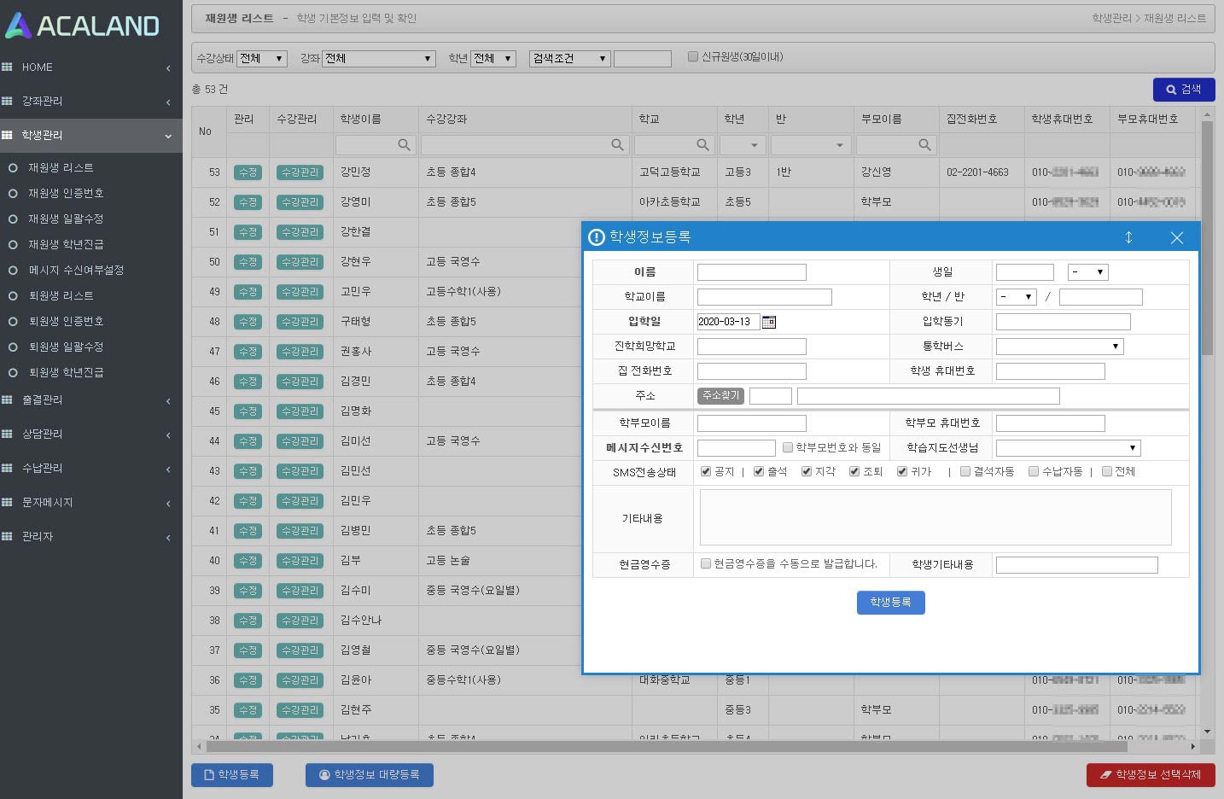The width and height of the screenshot is (1224, 799).
Task: Click the HOME grid icon in sidebar
Action: click(x=7, y=67)
